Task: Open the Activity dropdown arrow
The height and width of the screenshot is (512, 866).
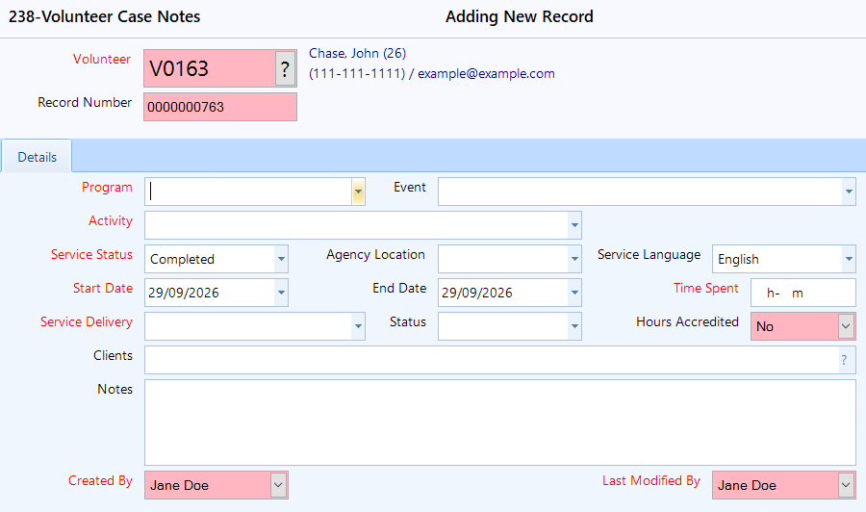Action: point(574,225)
